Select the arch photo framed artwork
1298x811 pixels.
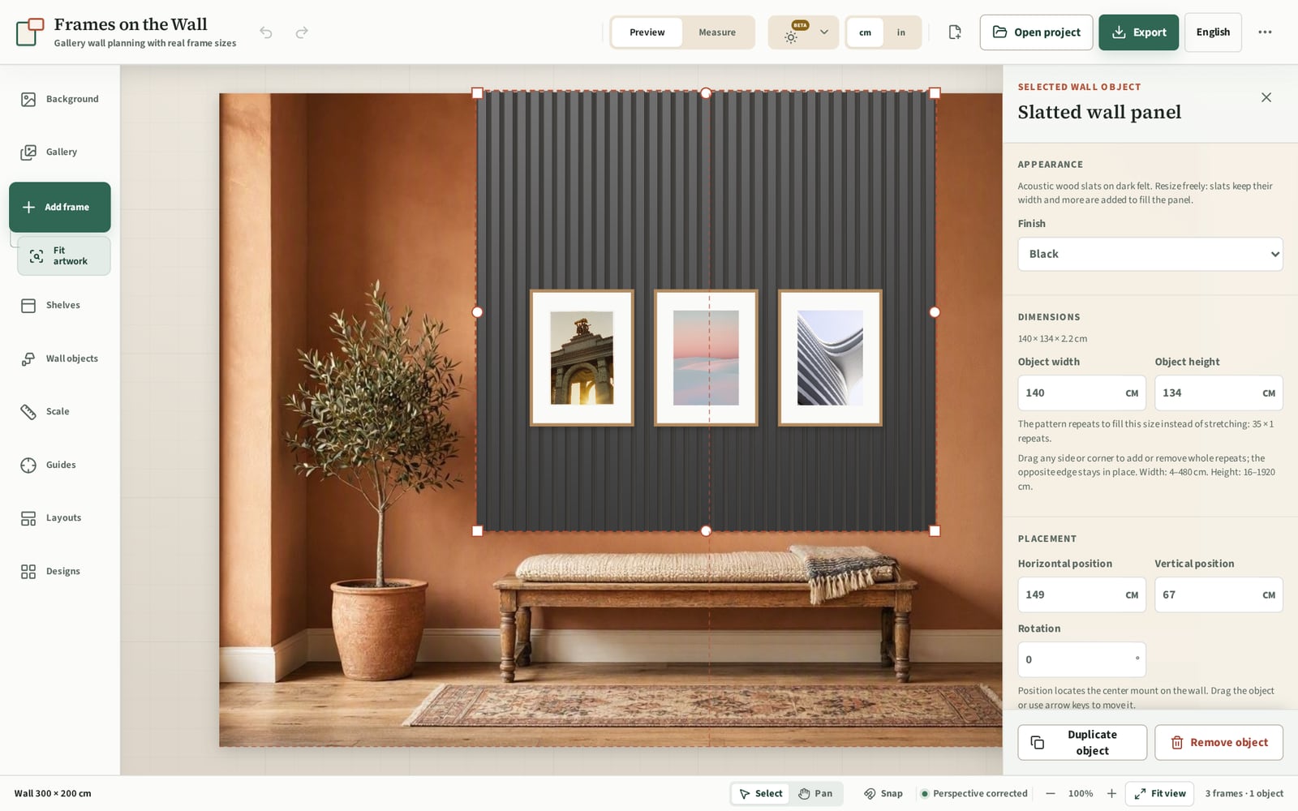click(582, 358)
